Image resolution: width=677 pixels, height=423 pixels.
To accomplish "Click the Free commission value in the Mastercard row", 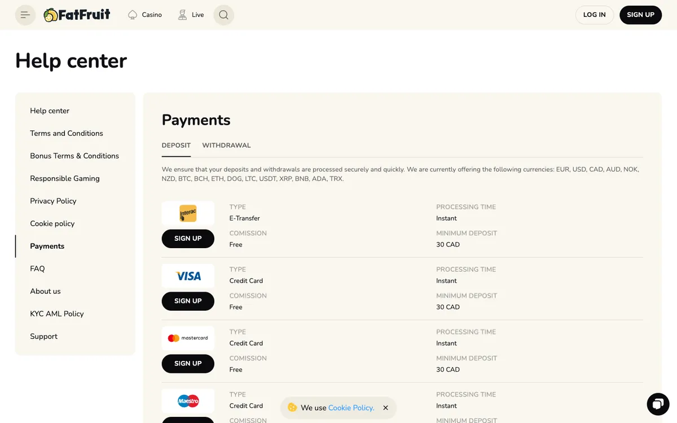I will tap(236, 370).
